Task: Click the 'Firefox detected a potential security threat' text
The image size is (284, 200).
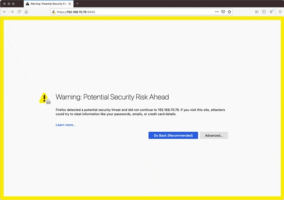Action: [x=140, y=112]
